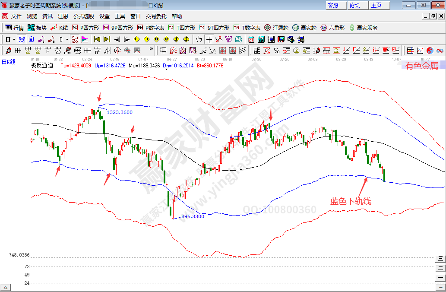Viewport: 446px width, 292px height.
Task: Click the percent sign drawing tool
Action: (x=277, y=51)
